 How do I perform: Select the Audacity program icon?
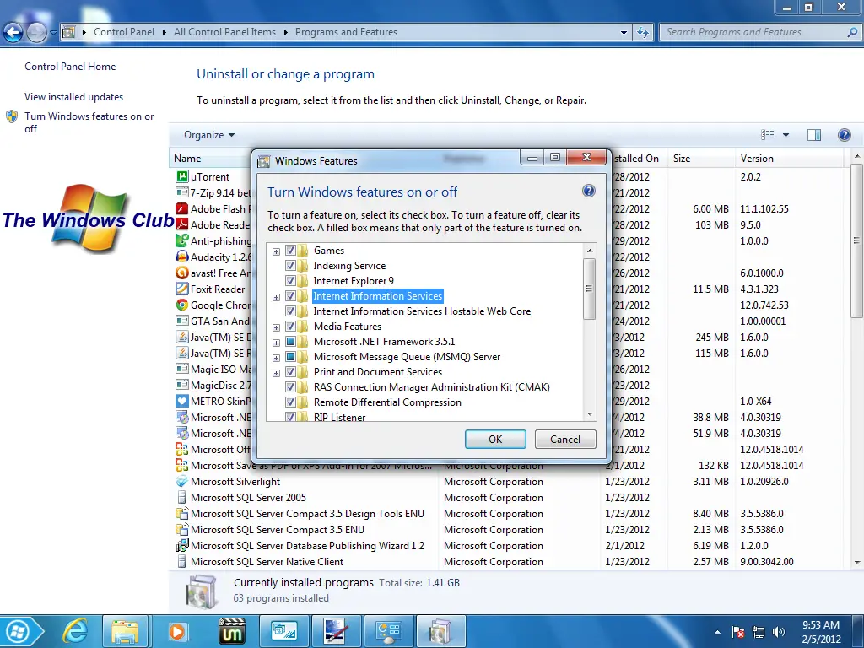tap(182, 256)
